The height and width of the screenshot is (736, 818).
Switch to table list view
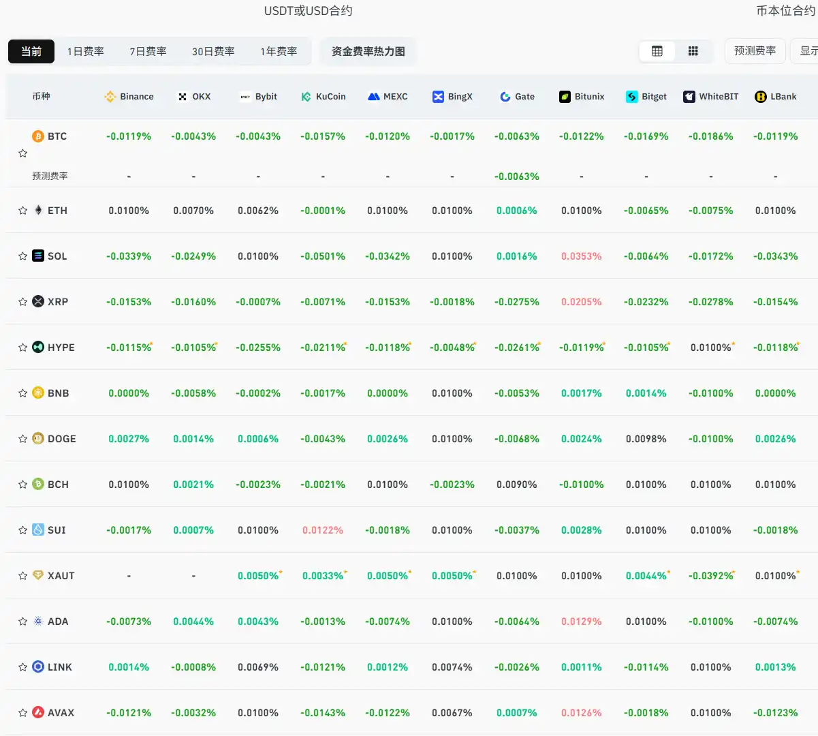(x=657, y=51)
